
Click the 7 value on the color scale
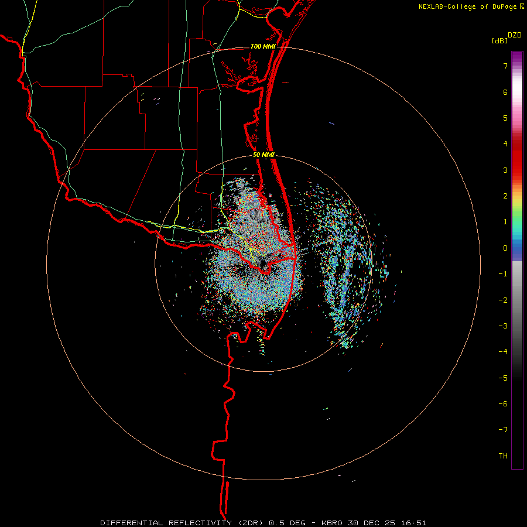tap(505, 66)
